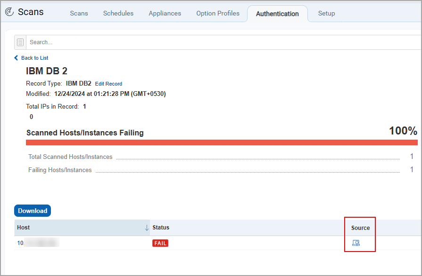The height and width of the screenshot is (276, 422).
Task: Click the Qualys logo icon
Action: (9, 11)
